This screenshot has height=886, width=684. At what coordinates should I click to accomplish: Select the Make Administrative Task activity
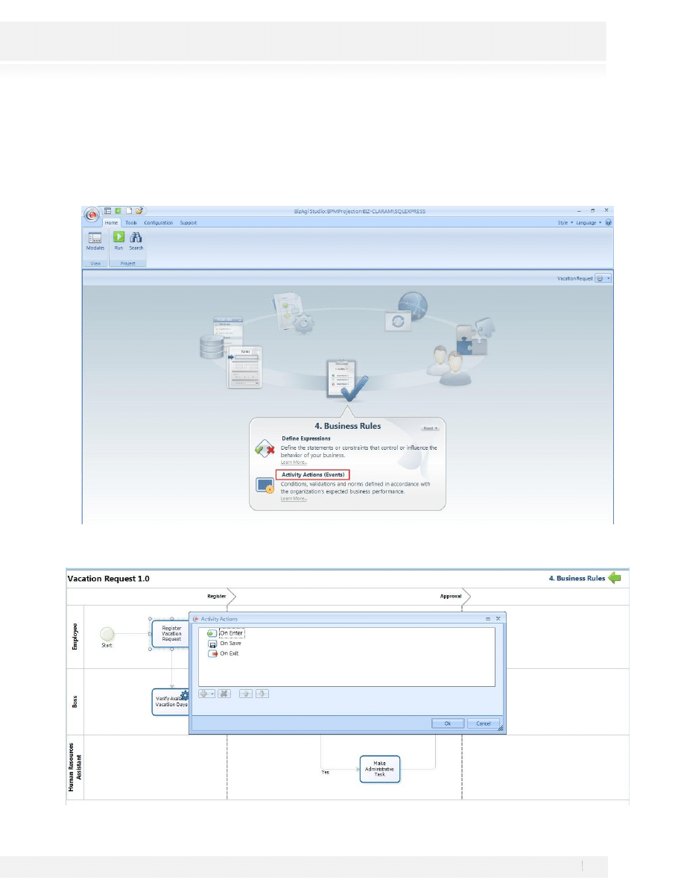click(380, 768)
